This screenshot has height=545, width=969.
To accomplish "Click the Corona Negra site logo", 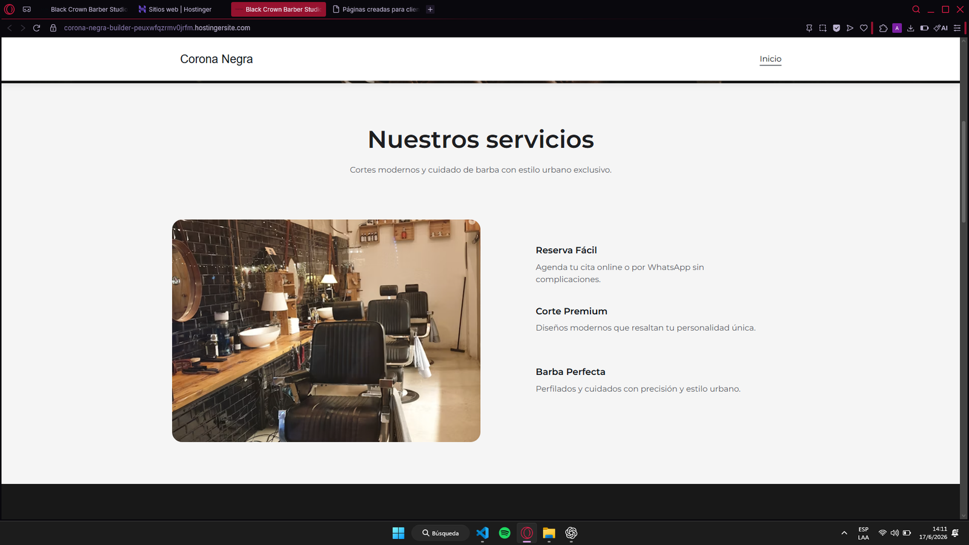I will click(x=216, y=59).
